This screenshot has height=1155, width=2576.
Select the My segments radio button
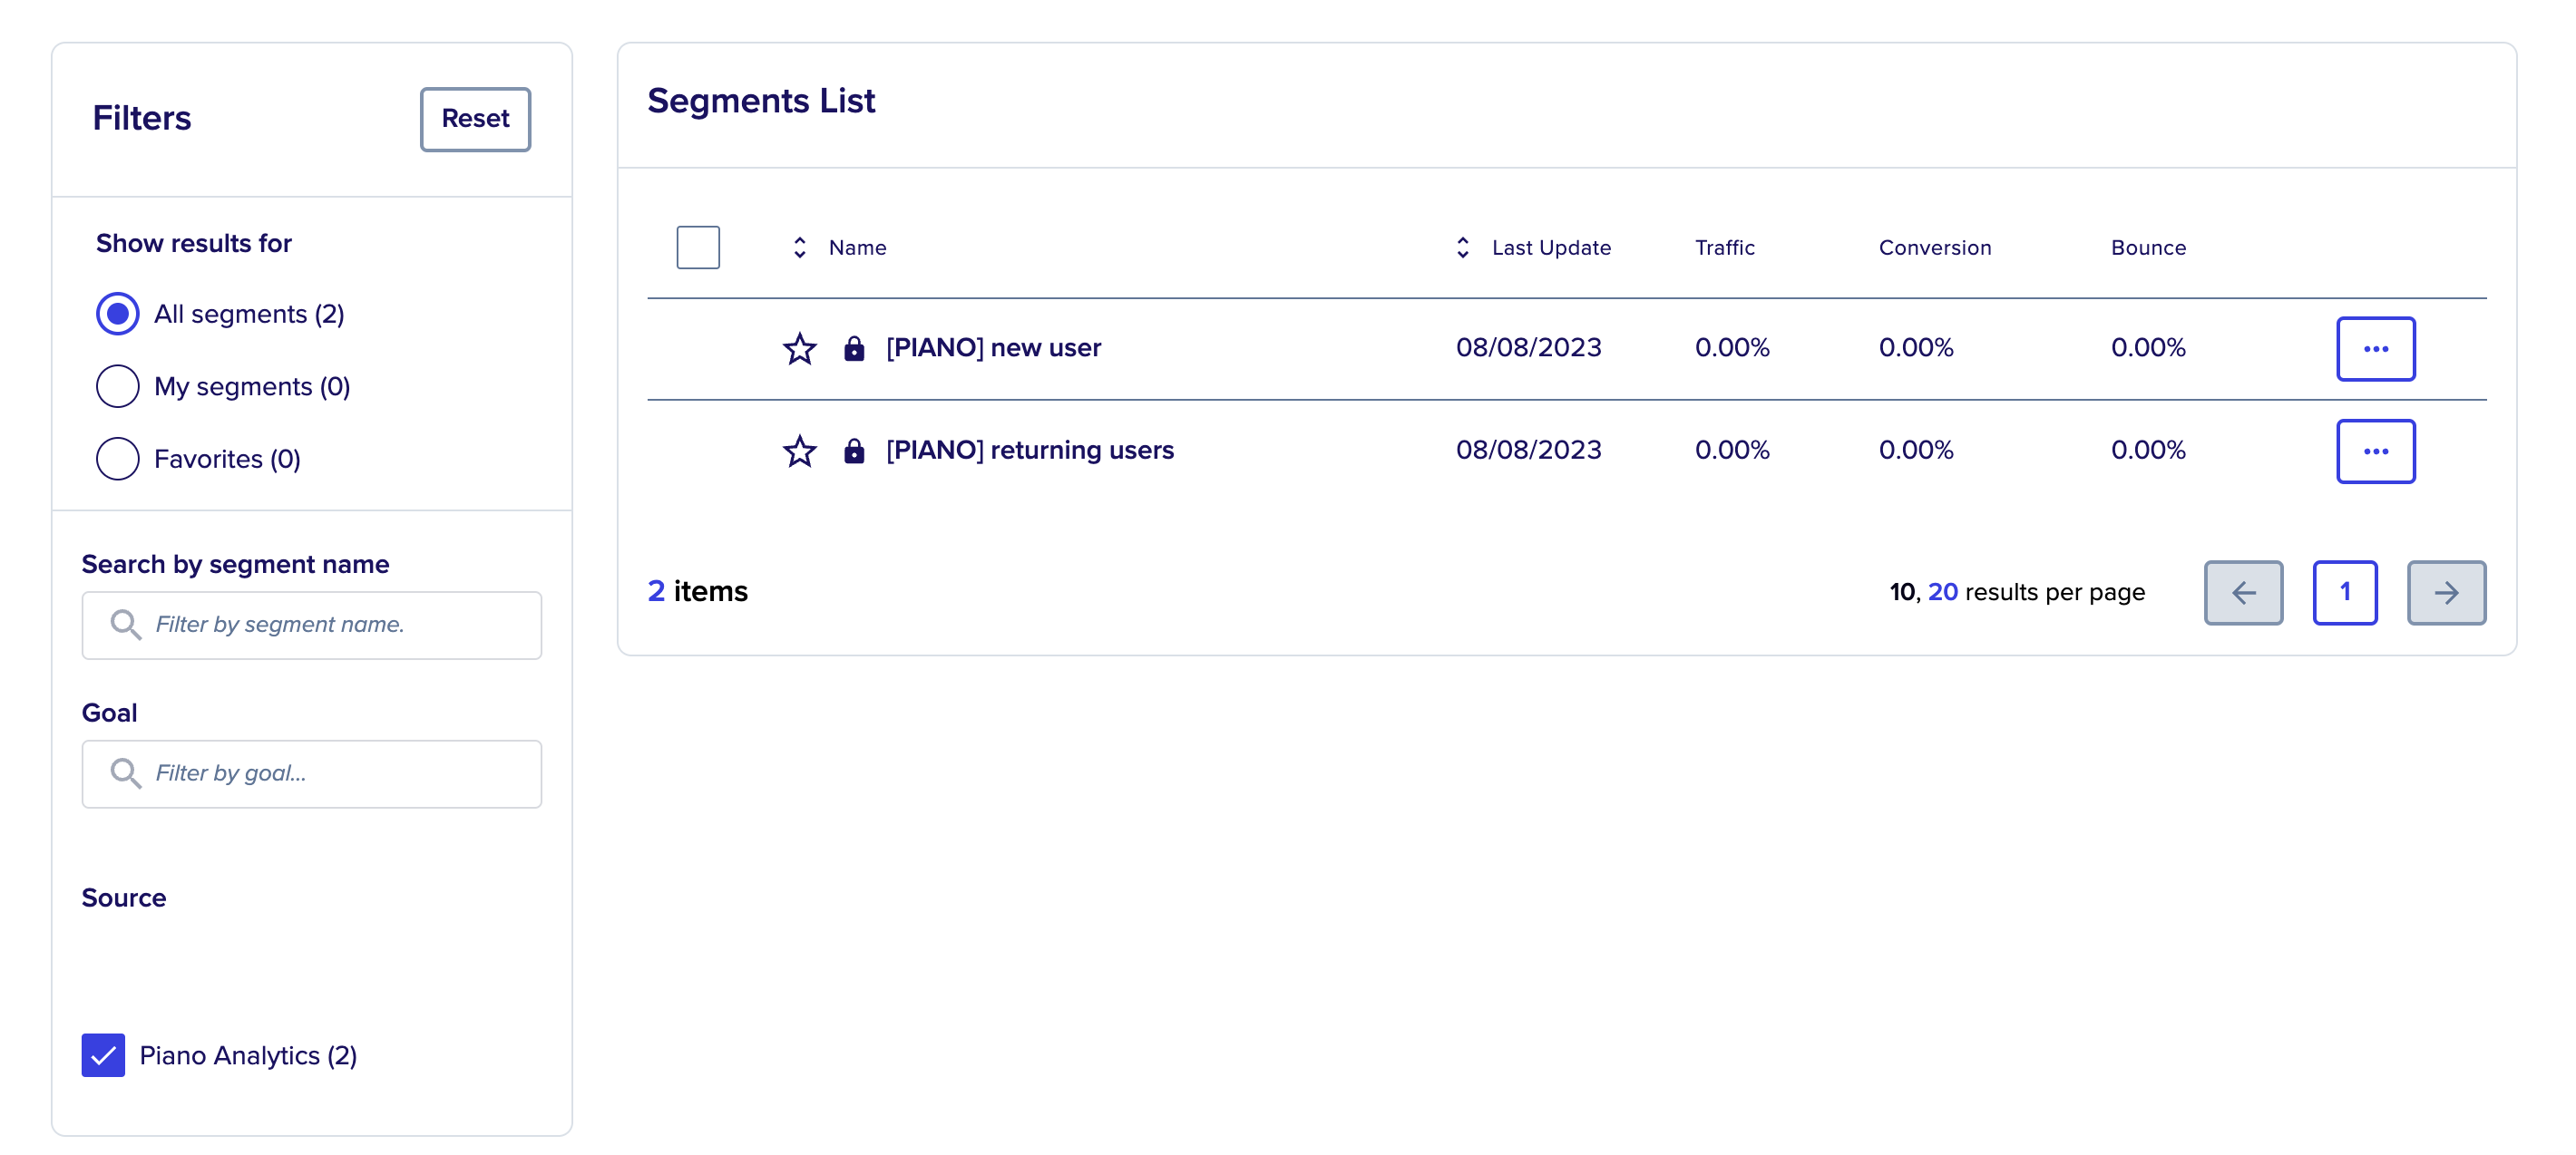[x=117, y=385]
